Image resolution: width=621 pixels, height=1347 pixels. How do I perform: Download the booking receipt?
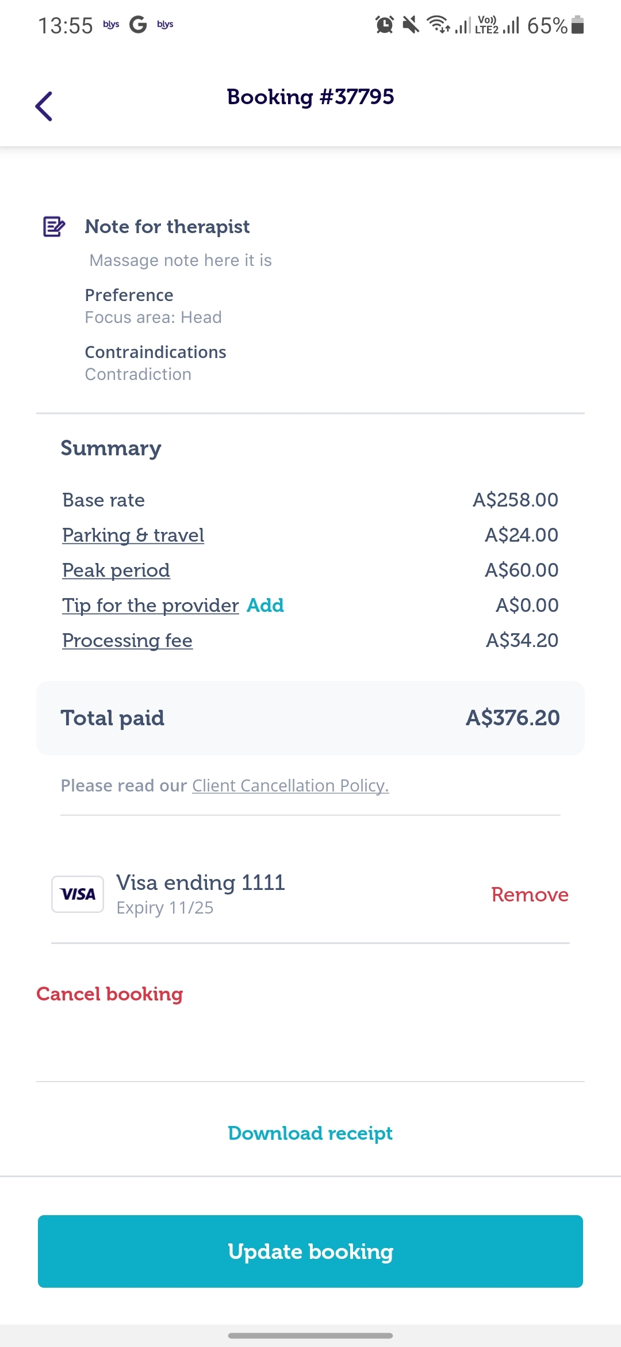(310, 1133)
